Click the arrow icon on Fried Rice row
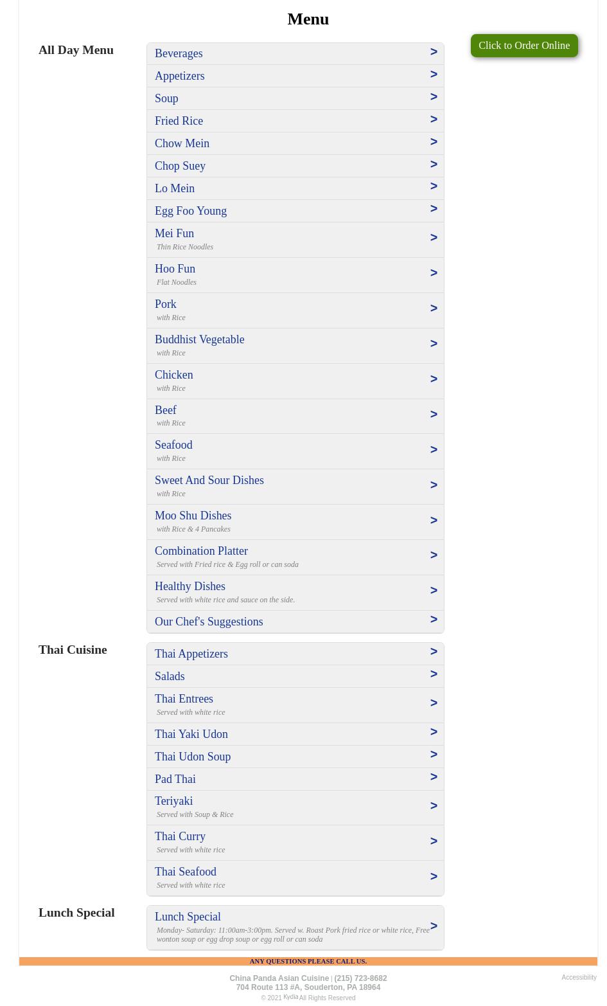Image resolution: width=607 pixels, height=1006 pixels. (x=434, y=120)
